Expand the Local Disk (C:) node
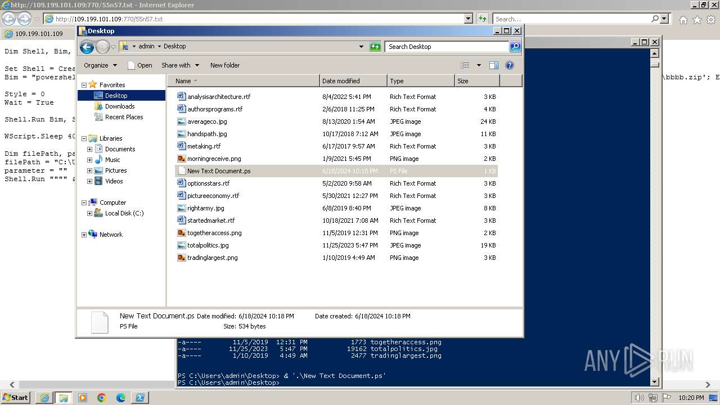The height and width of the screenshot is (405, 720). 89,213
